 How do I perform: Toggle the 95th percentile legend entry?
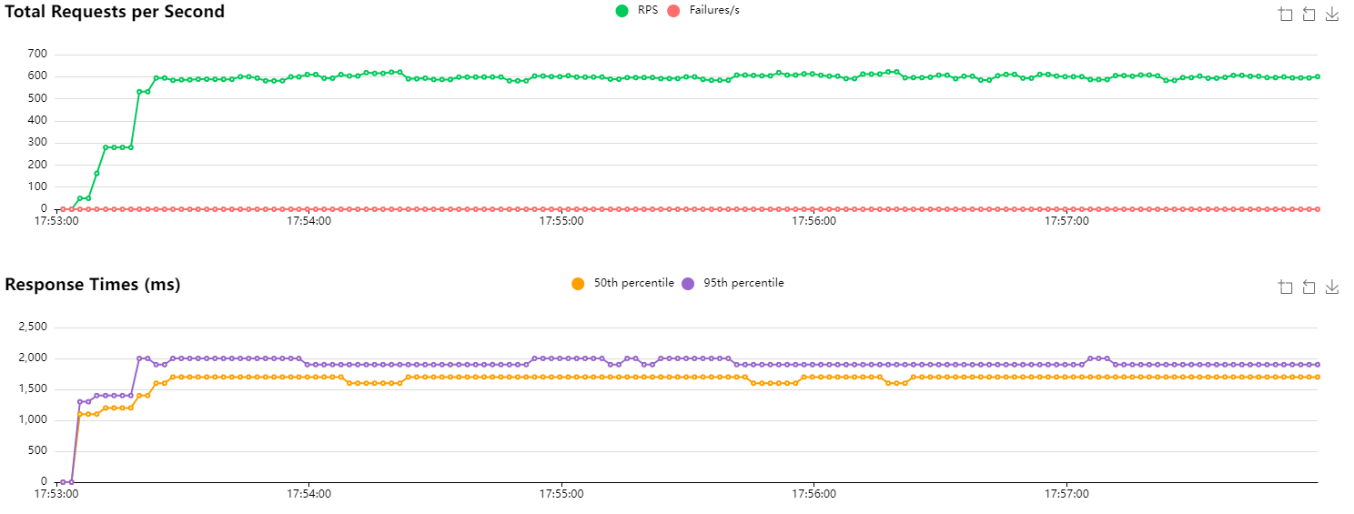point(733,283)
